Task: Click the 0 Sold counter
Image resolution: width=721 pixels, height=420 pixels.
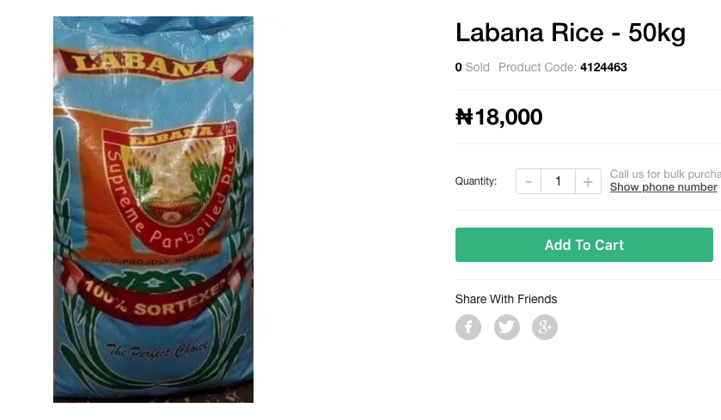Action: [472, 67]
